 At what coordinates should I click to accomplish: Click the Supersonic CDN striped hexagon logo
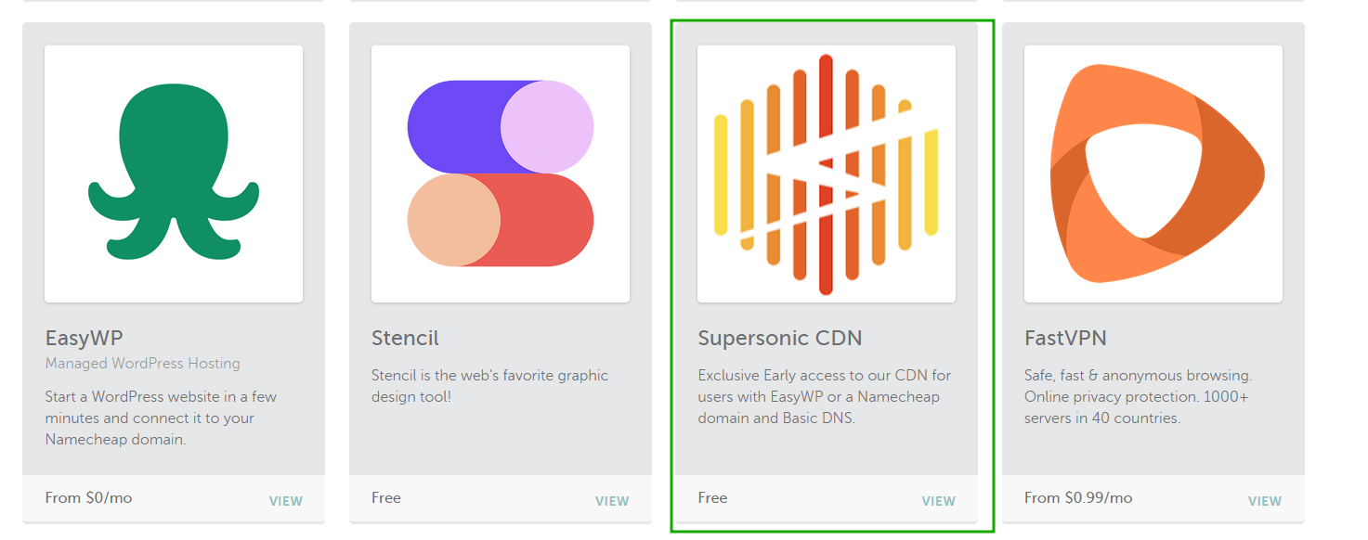pyautogui.click(x=827, y=174)
